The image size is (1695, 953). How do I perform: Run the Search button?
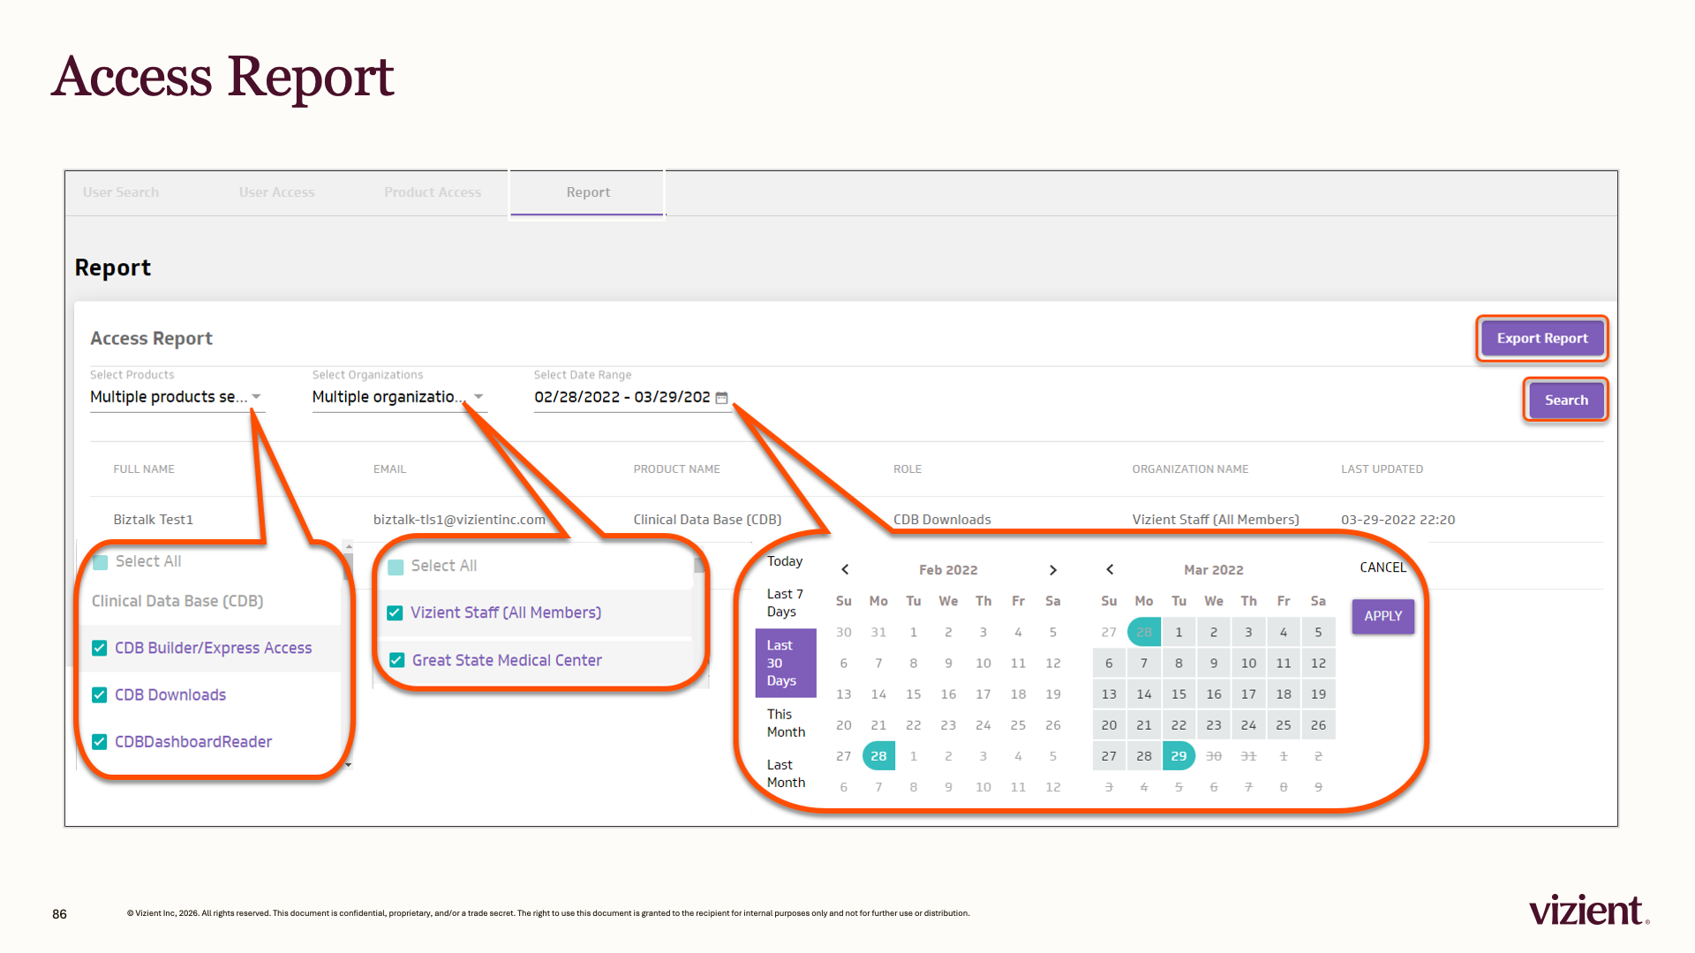coord(1566,400)
